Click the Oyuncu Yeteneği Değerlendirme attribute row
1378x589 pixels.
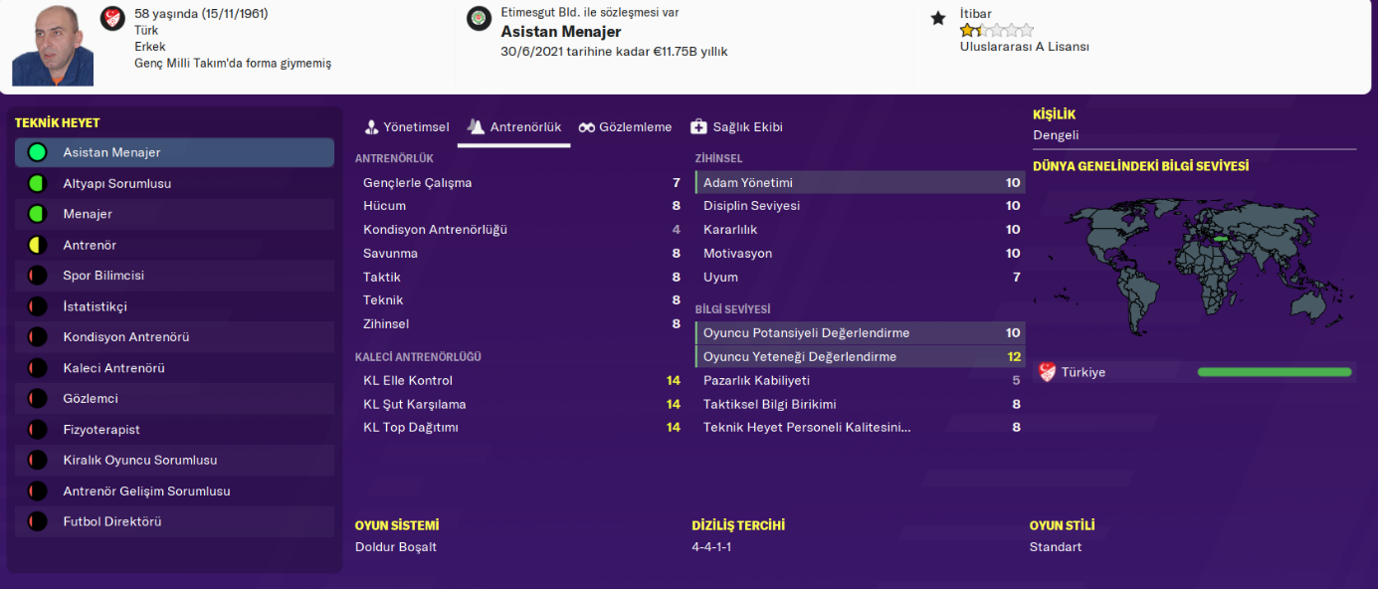pos(859,357)
